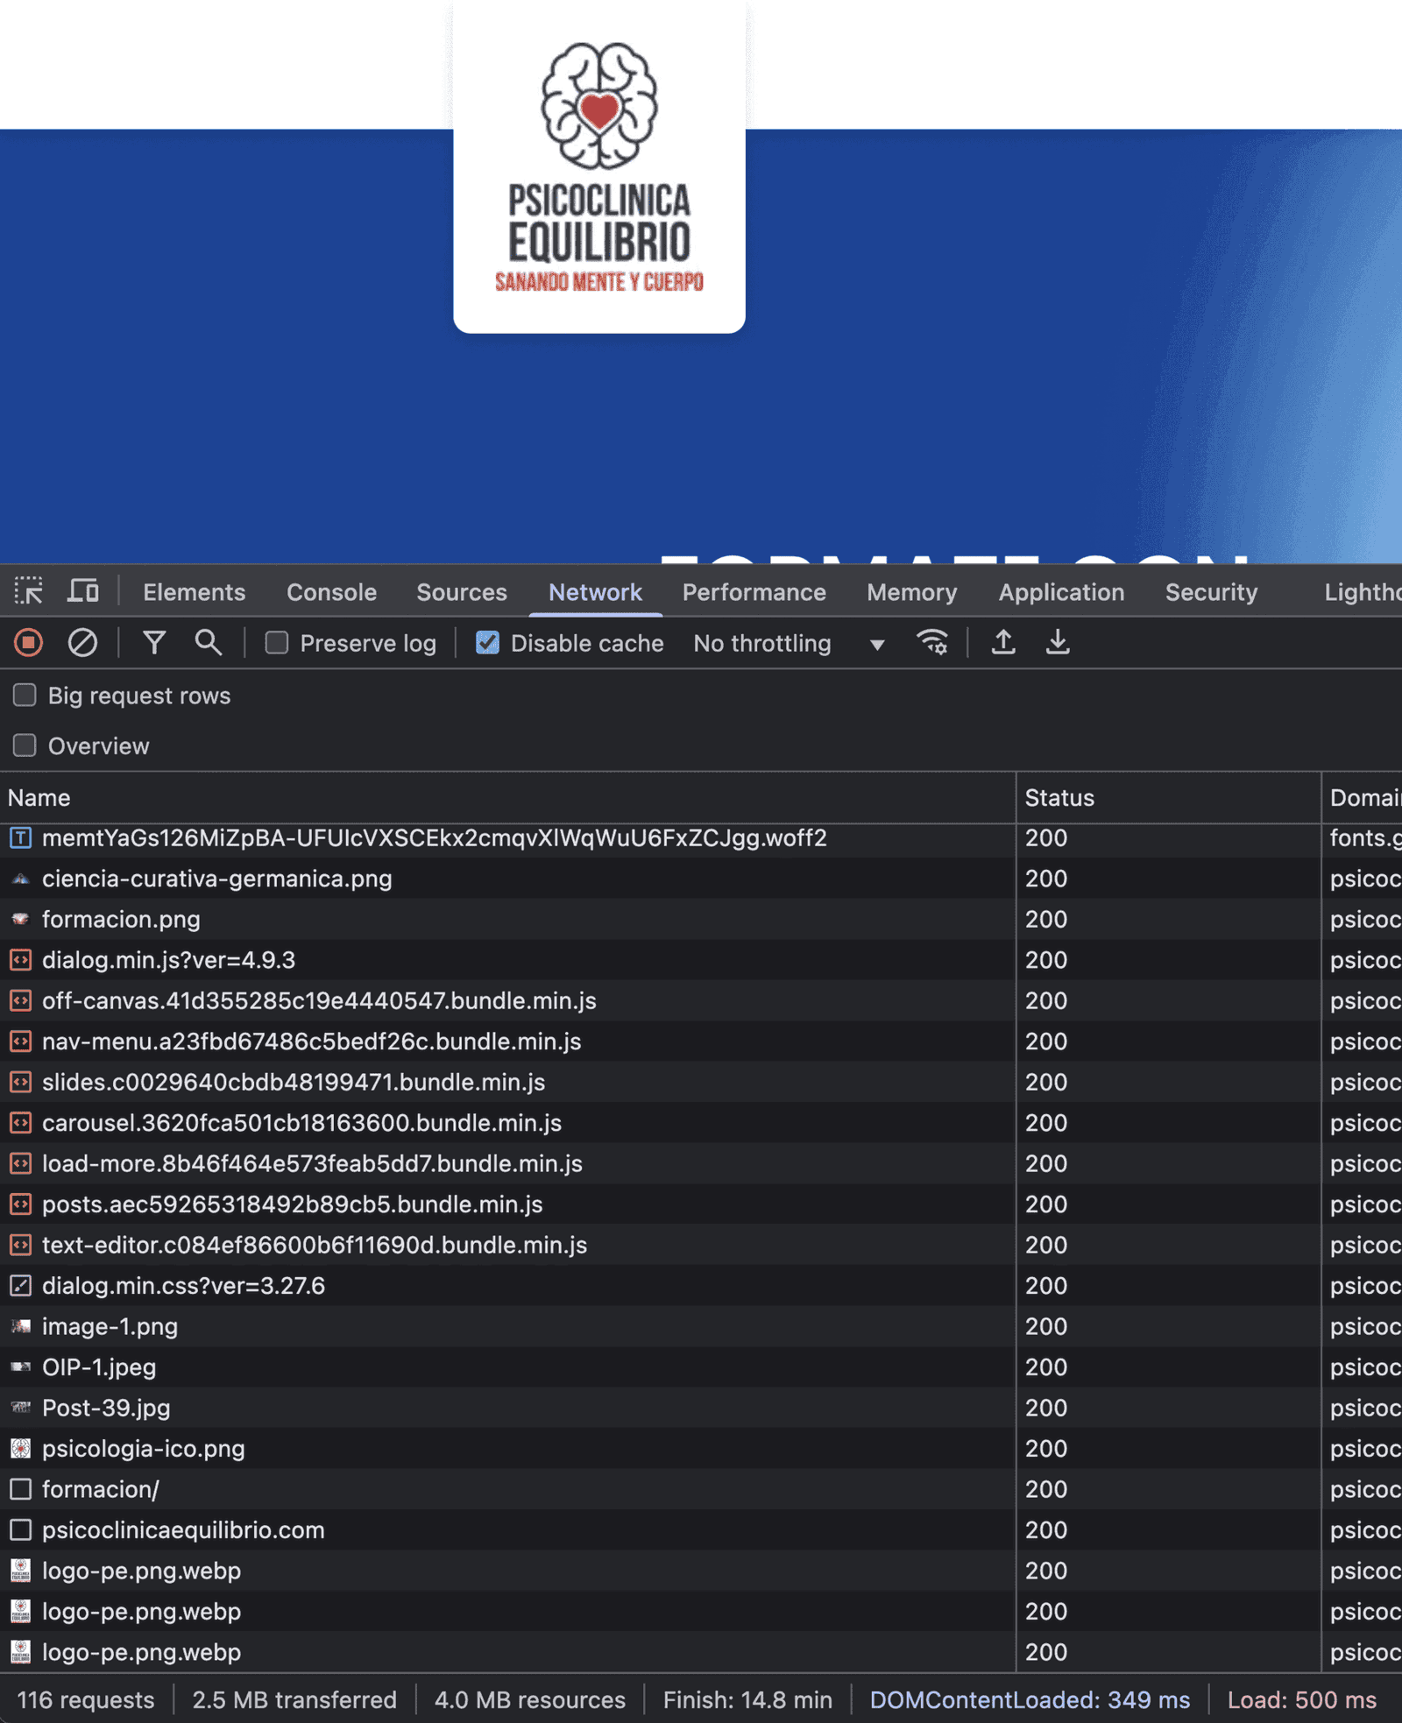Enable Big request rows checkbox
The image size is (1402, 1723).
coord(25,696)
